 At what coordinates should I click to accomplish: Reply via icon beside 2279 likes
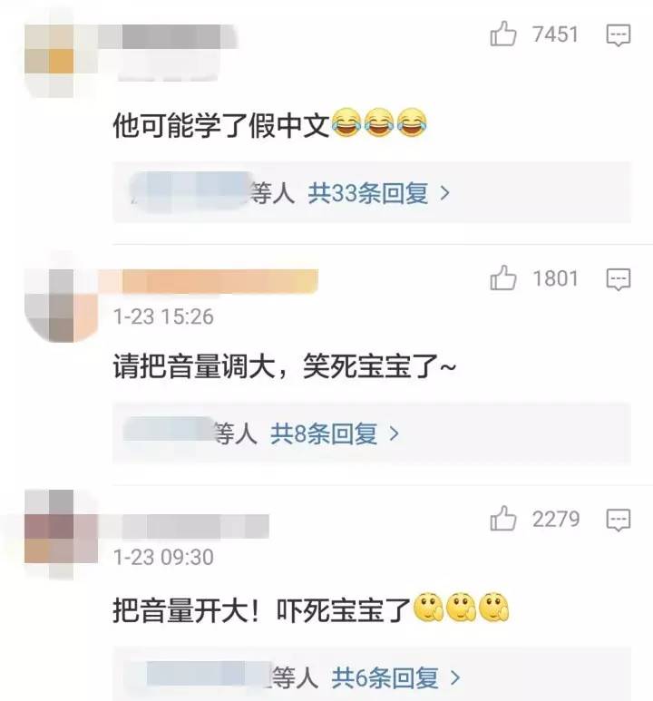[619, 520]
